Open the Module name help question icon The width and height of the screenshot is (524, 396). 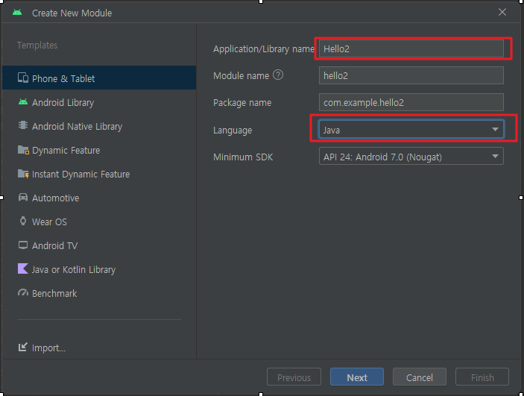click(278, 75)
